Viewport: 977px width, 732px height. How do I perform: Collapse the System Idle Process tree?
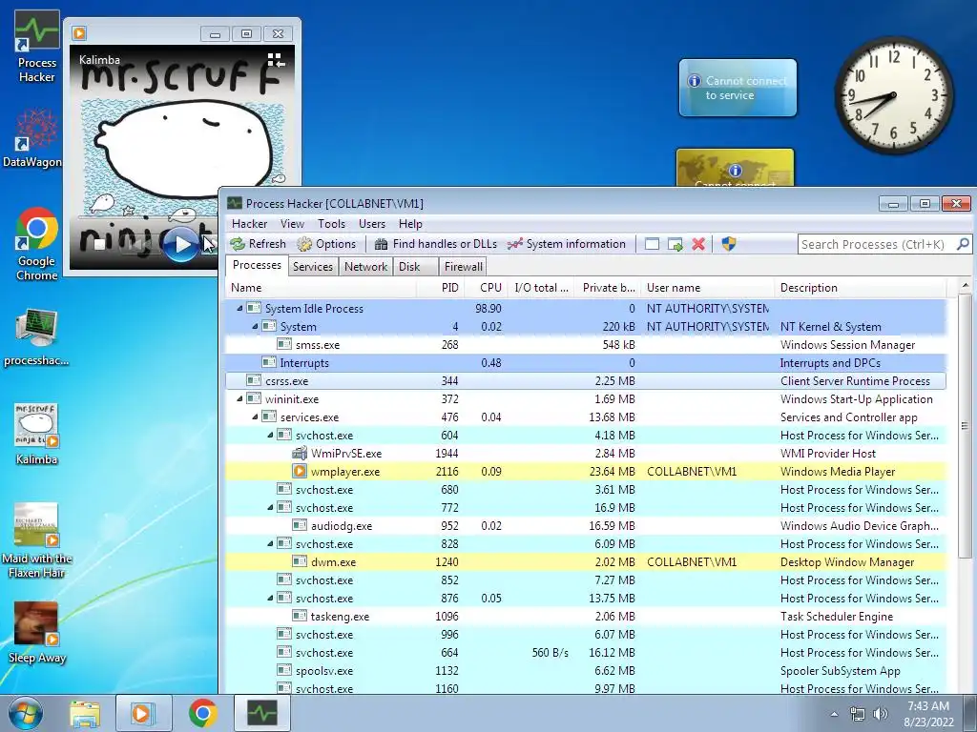(x=239, y=309)
